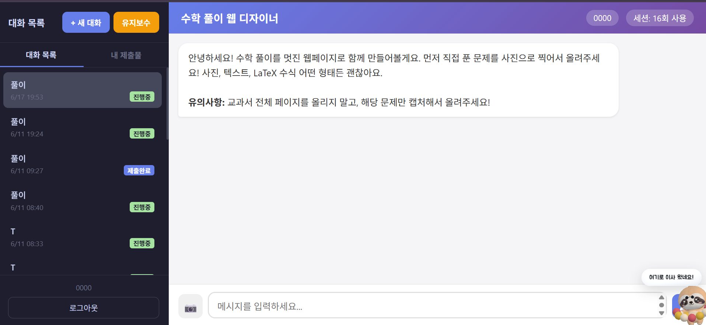
Task: Click the 여기로 이사 왔네요! speech bubble
Action: 671,277
